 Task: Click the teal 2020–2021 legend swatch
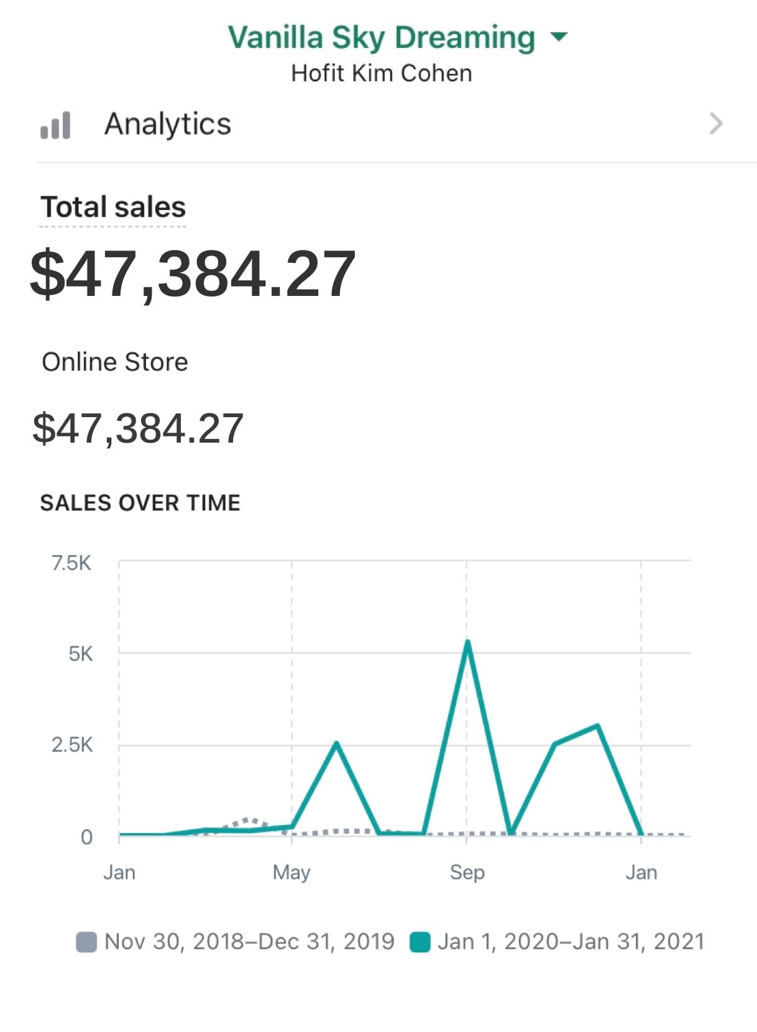pos(420,942)
